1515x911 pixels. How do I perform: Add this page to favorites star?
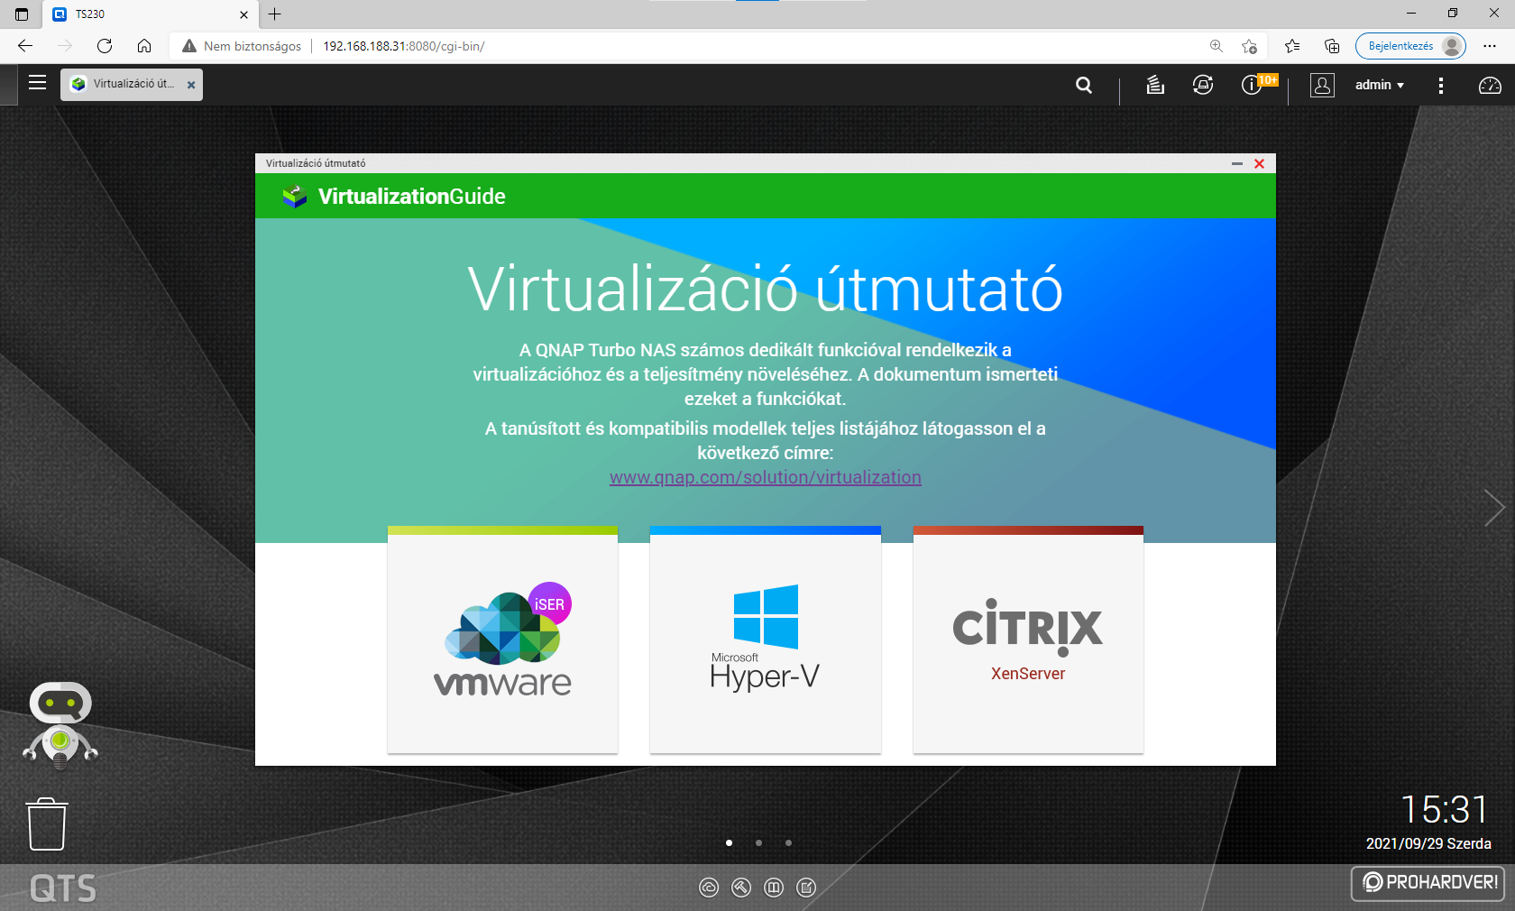click(1249, 46)
